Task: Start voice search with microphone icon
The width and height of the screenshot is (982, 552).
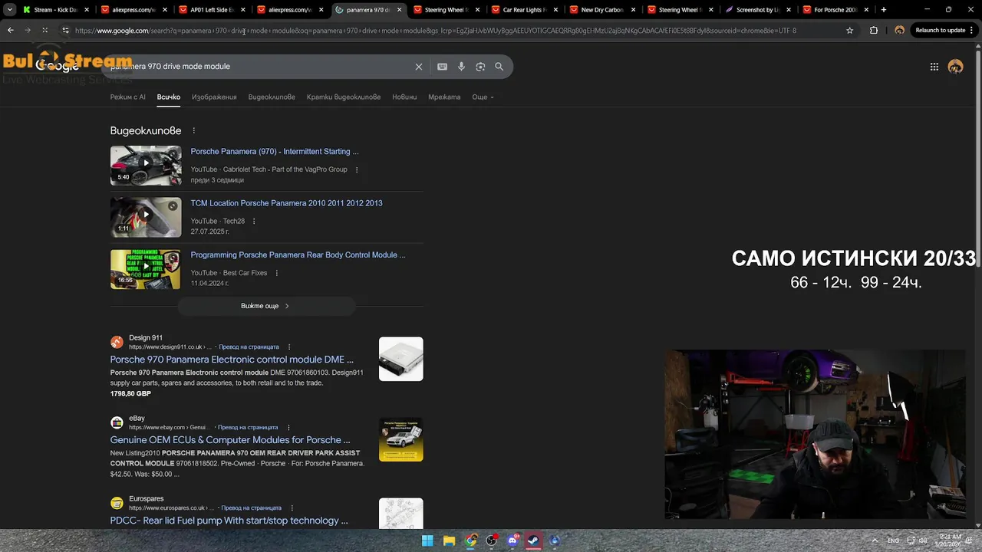Action: (461, 67)
